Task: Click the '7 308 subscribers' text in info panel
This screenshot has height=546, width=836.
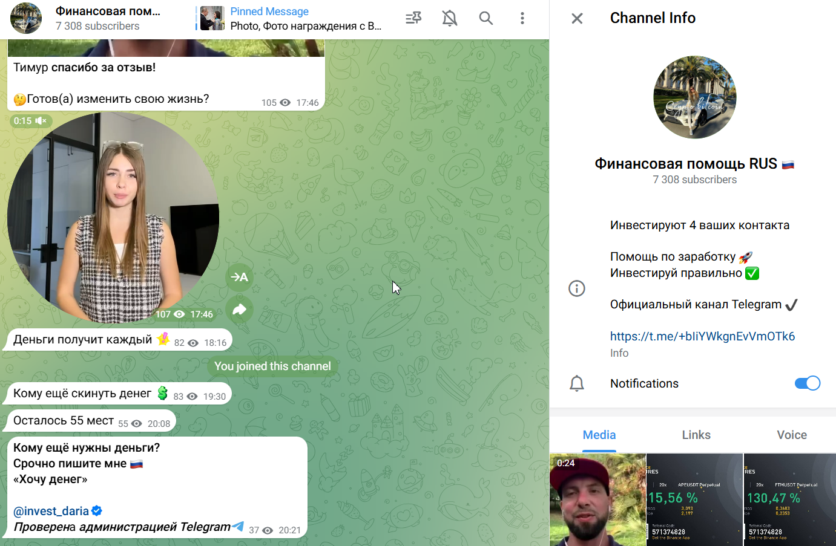Action: click(x=695, y=180)
